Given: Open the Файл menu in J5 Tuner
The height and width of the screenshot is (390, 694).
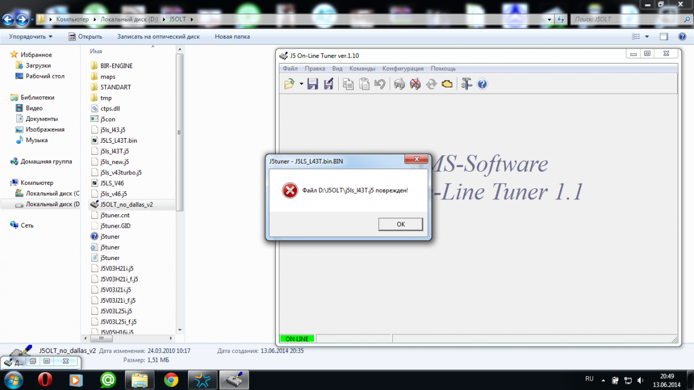Looking at the screenshot, I should [290, 69].
